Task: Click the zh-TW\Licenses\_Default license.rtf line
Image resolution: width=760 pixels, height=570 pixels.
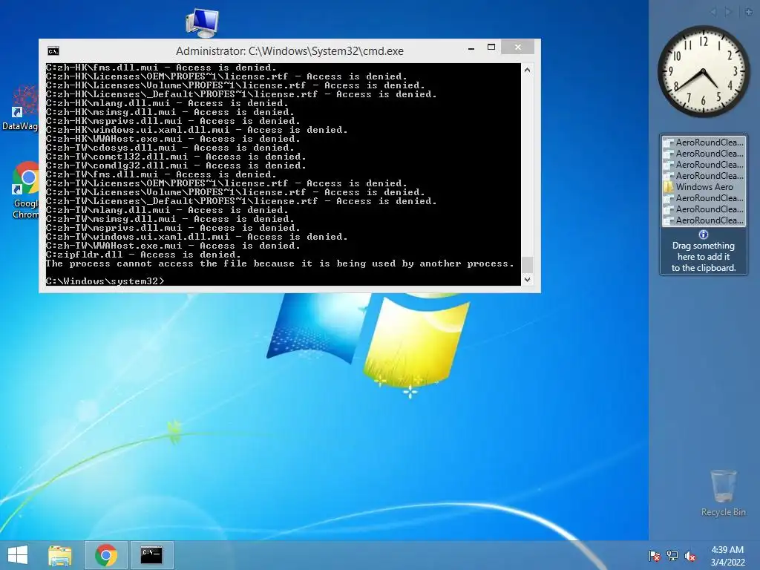Action: pos(241,201)
